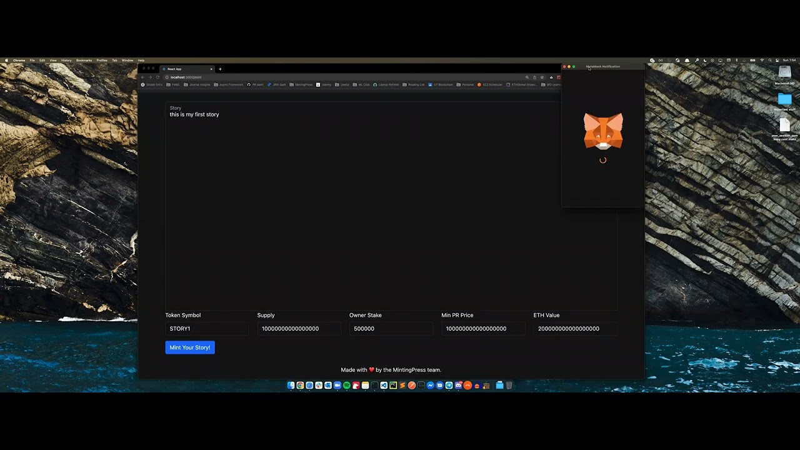Close the React App tab

click(211, 69)
